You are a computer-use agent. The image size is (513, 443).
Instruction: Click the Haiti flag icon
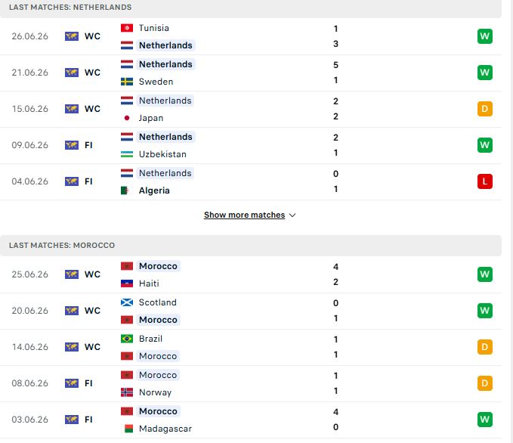click(127, 283)
